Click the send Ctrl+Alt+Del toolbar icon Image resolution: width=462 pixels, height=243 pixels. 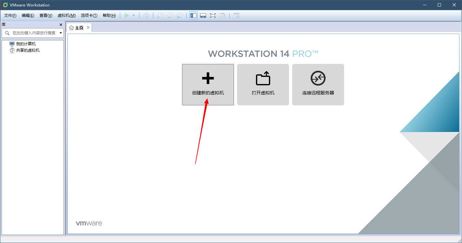(x=146, y=16)
